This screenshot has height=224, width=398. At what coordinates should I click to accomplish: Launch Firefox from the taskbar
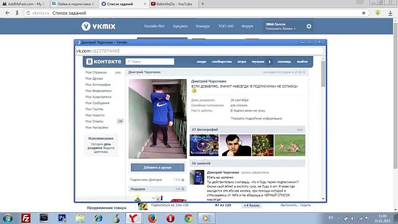pos(152,218)
